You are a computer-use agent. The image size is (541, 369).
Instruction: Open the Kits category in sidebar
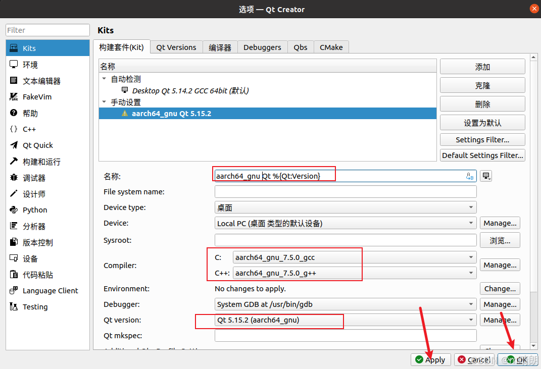tap(47, 48)
